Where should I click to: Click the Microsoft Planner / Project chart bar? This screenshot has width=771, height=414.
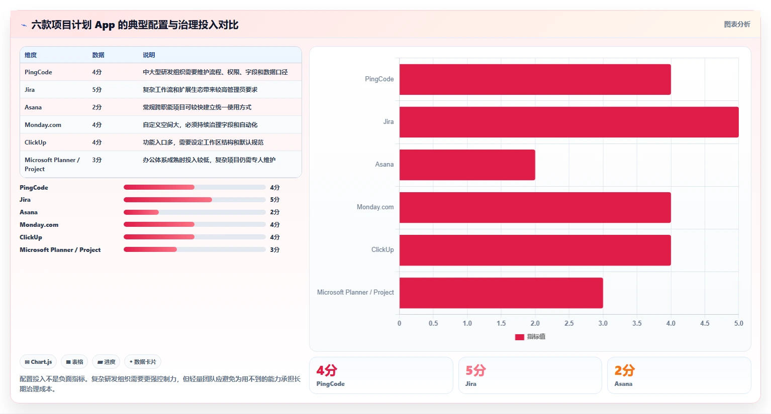501,293
